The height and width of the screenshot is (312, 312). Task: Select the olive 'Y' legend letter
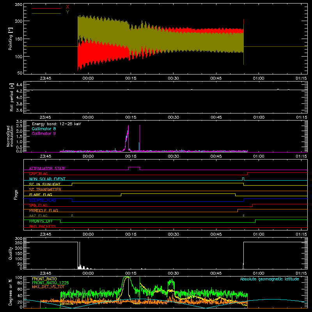click(x=67, y=12)
